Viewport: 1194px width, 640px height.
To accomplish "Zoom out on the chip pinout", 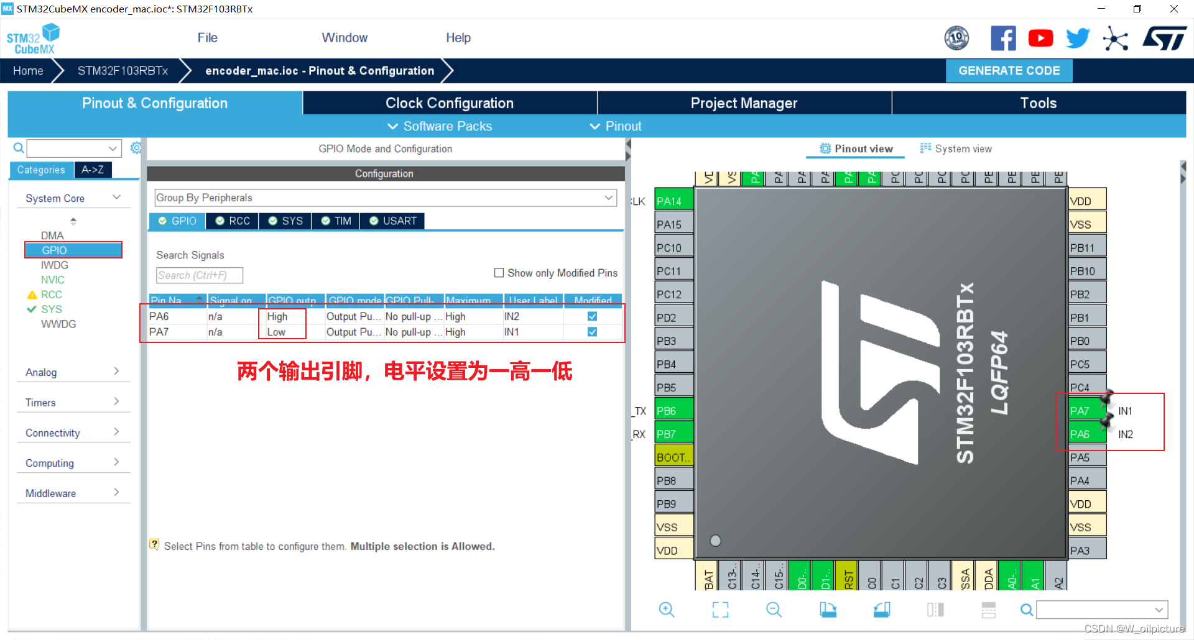I will [774, 610].
